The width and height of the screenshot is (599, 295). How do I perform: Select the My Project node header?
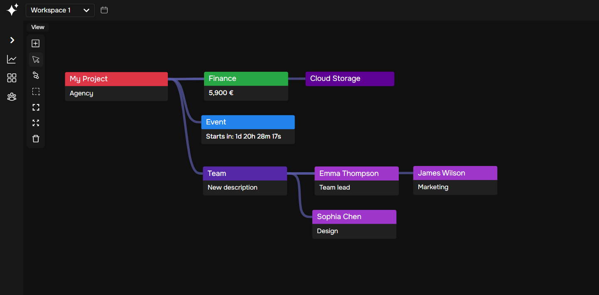116,79
